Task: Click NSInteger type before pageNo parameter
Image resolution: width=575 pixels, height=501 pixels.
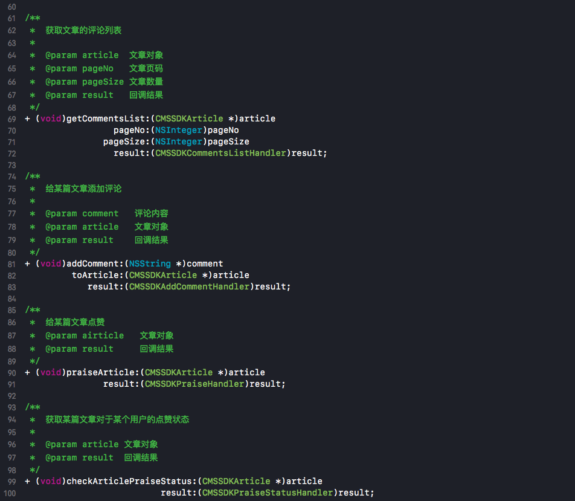Action: tap(179, 131)
